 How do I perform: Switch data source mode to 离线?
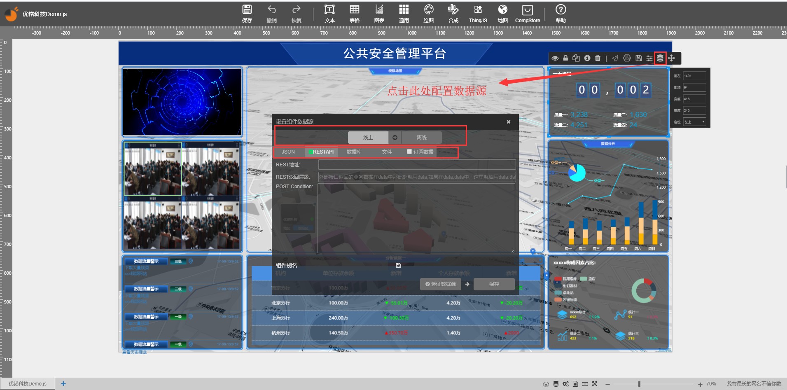pos(421,138)
